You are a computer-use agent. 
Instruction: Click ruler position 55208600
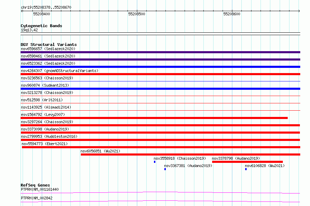coord(232,14)
